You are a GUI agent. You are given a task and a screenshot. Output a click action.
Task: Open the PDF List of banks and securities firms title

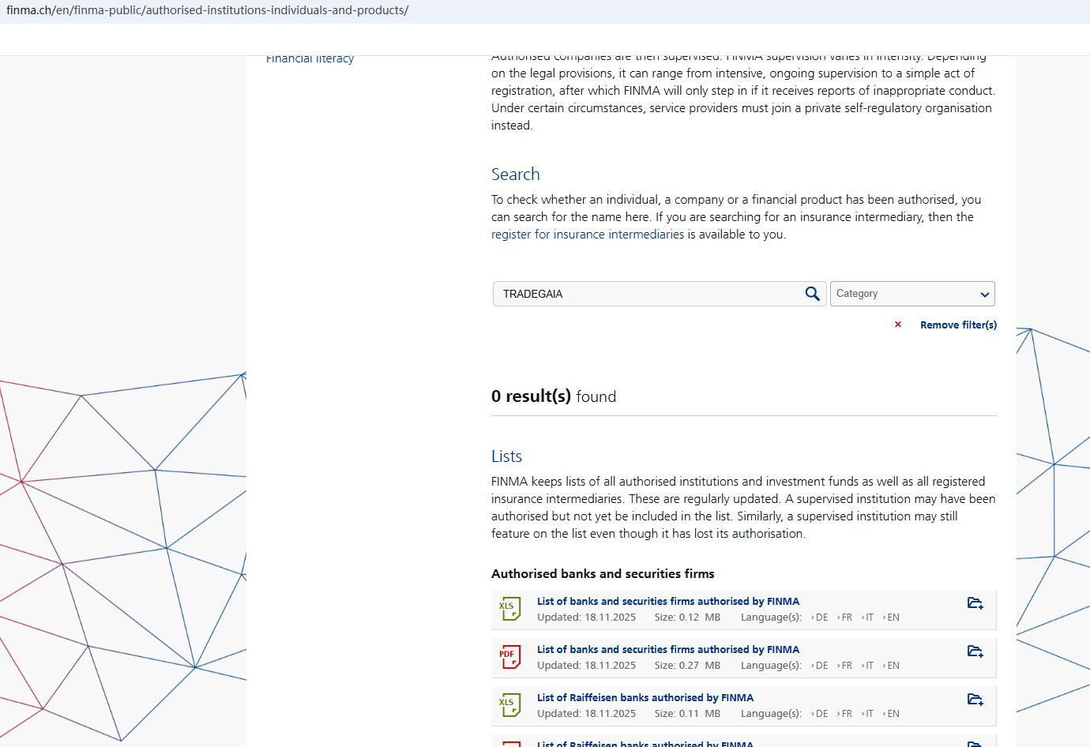point(667,650)
